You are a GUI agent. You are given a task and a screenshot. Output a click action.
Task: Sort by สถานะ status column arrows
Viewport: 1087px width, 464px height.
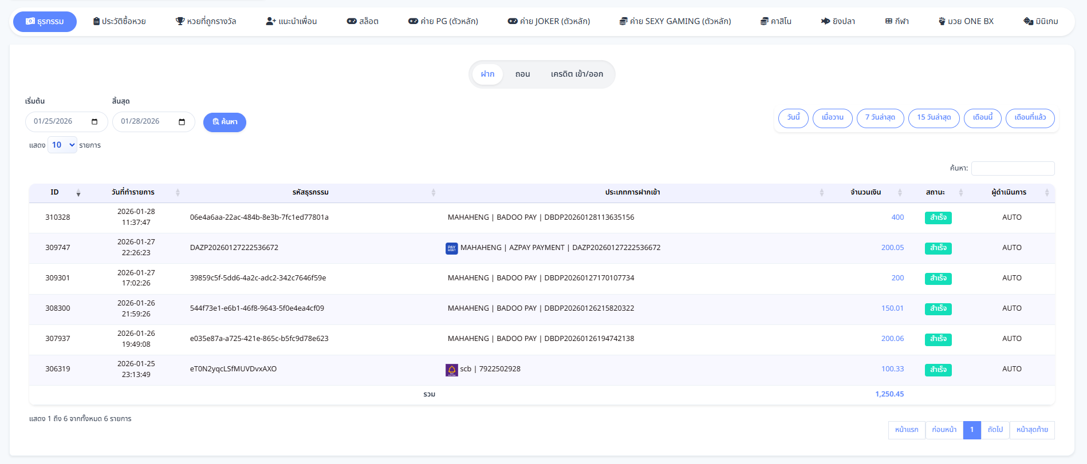point(961,193)
